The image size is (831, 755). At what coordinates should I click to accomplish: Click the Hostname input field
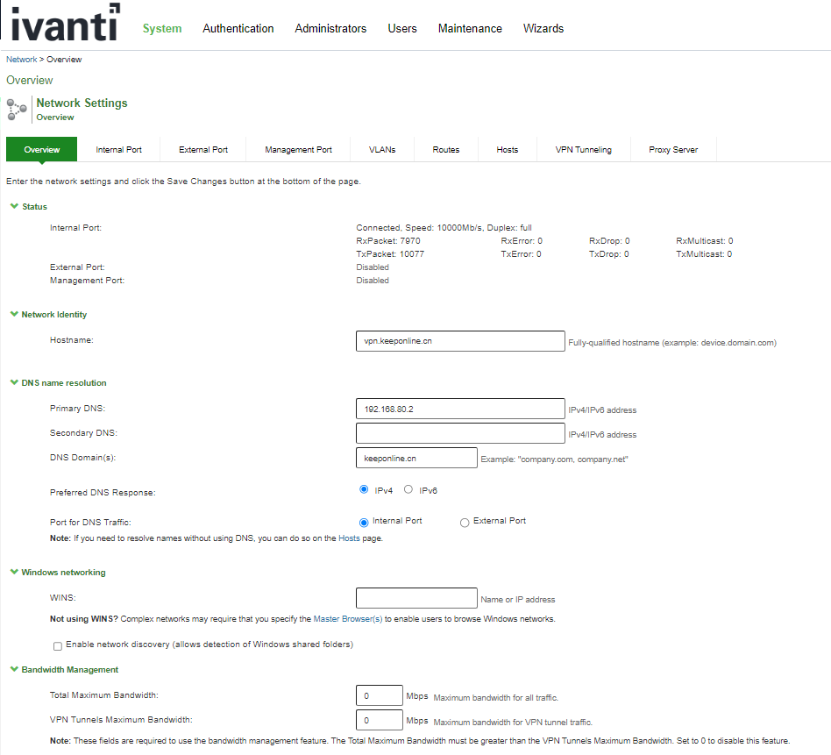click(459, 341)
